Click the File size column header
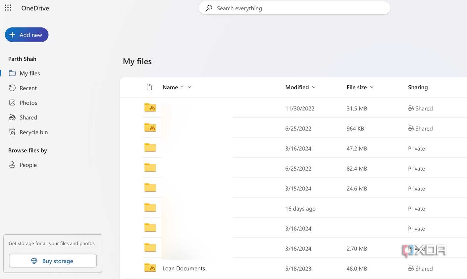467x279 pixels. coord(357,87)
